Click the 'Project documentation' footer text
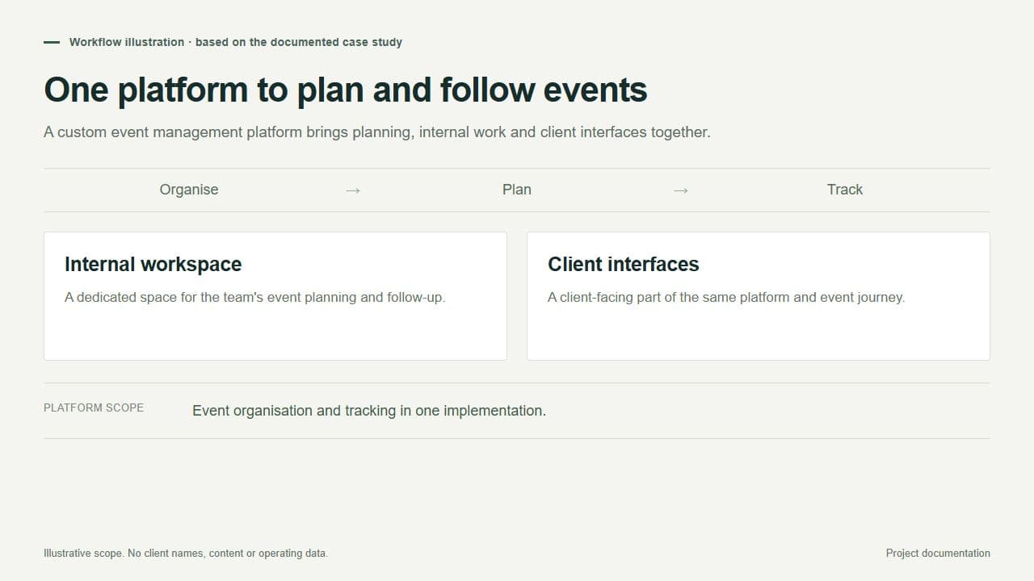Screen dimensions: 1034x581 (938, 554)
